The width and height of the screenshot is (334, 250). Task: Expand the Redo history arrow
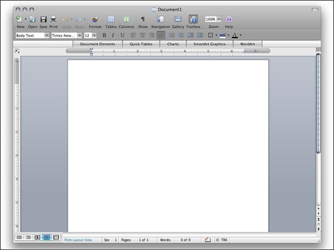[85, 19]
